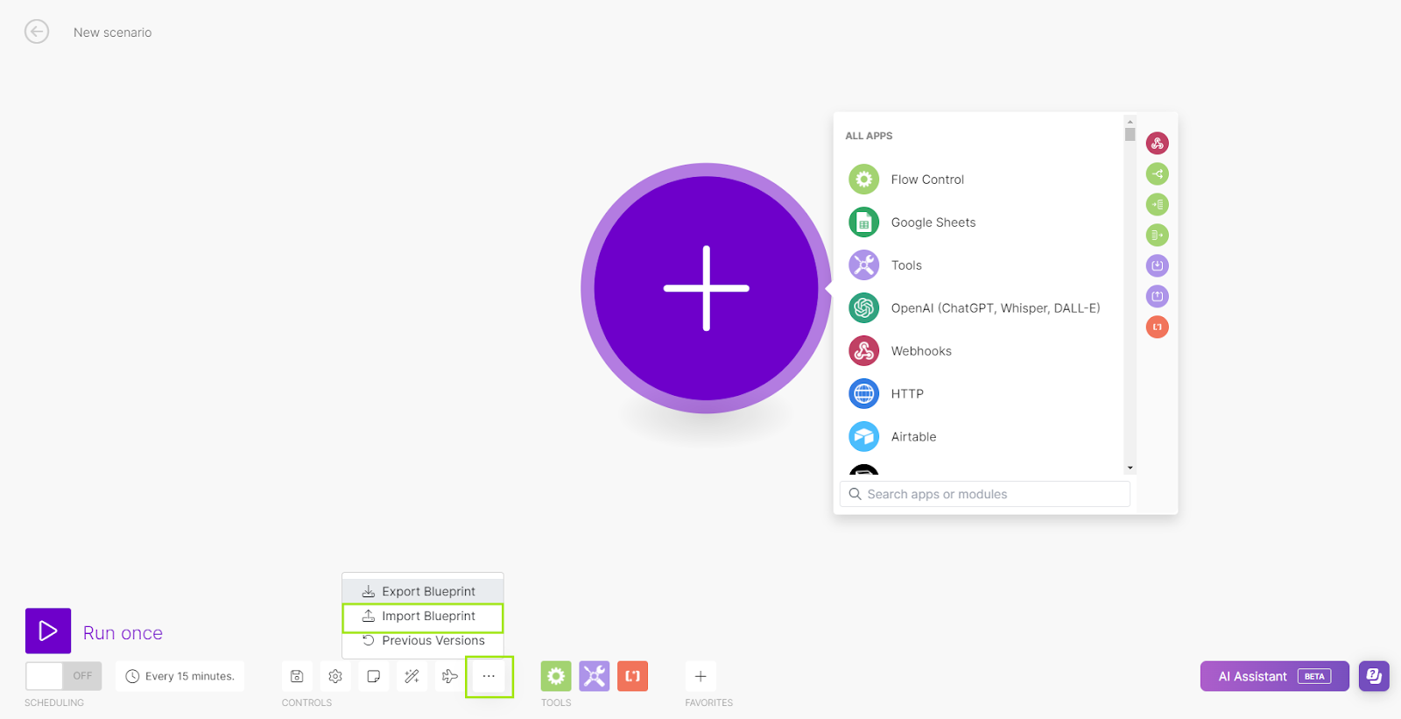Click the auto-align magic wand icon

tap(412, 676)
